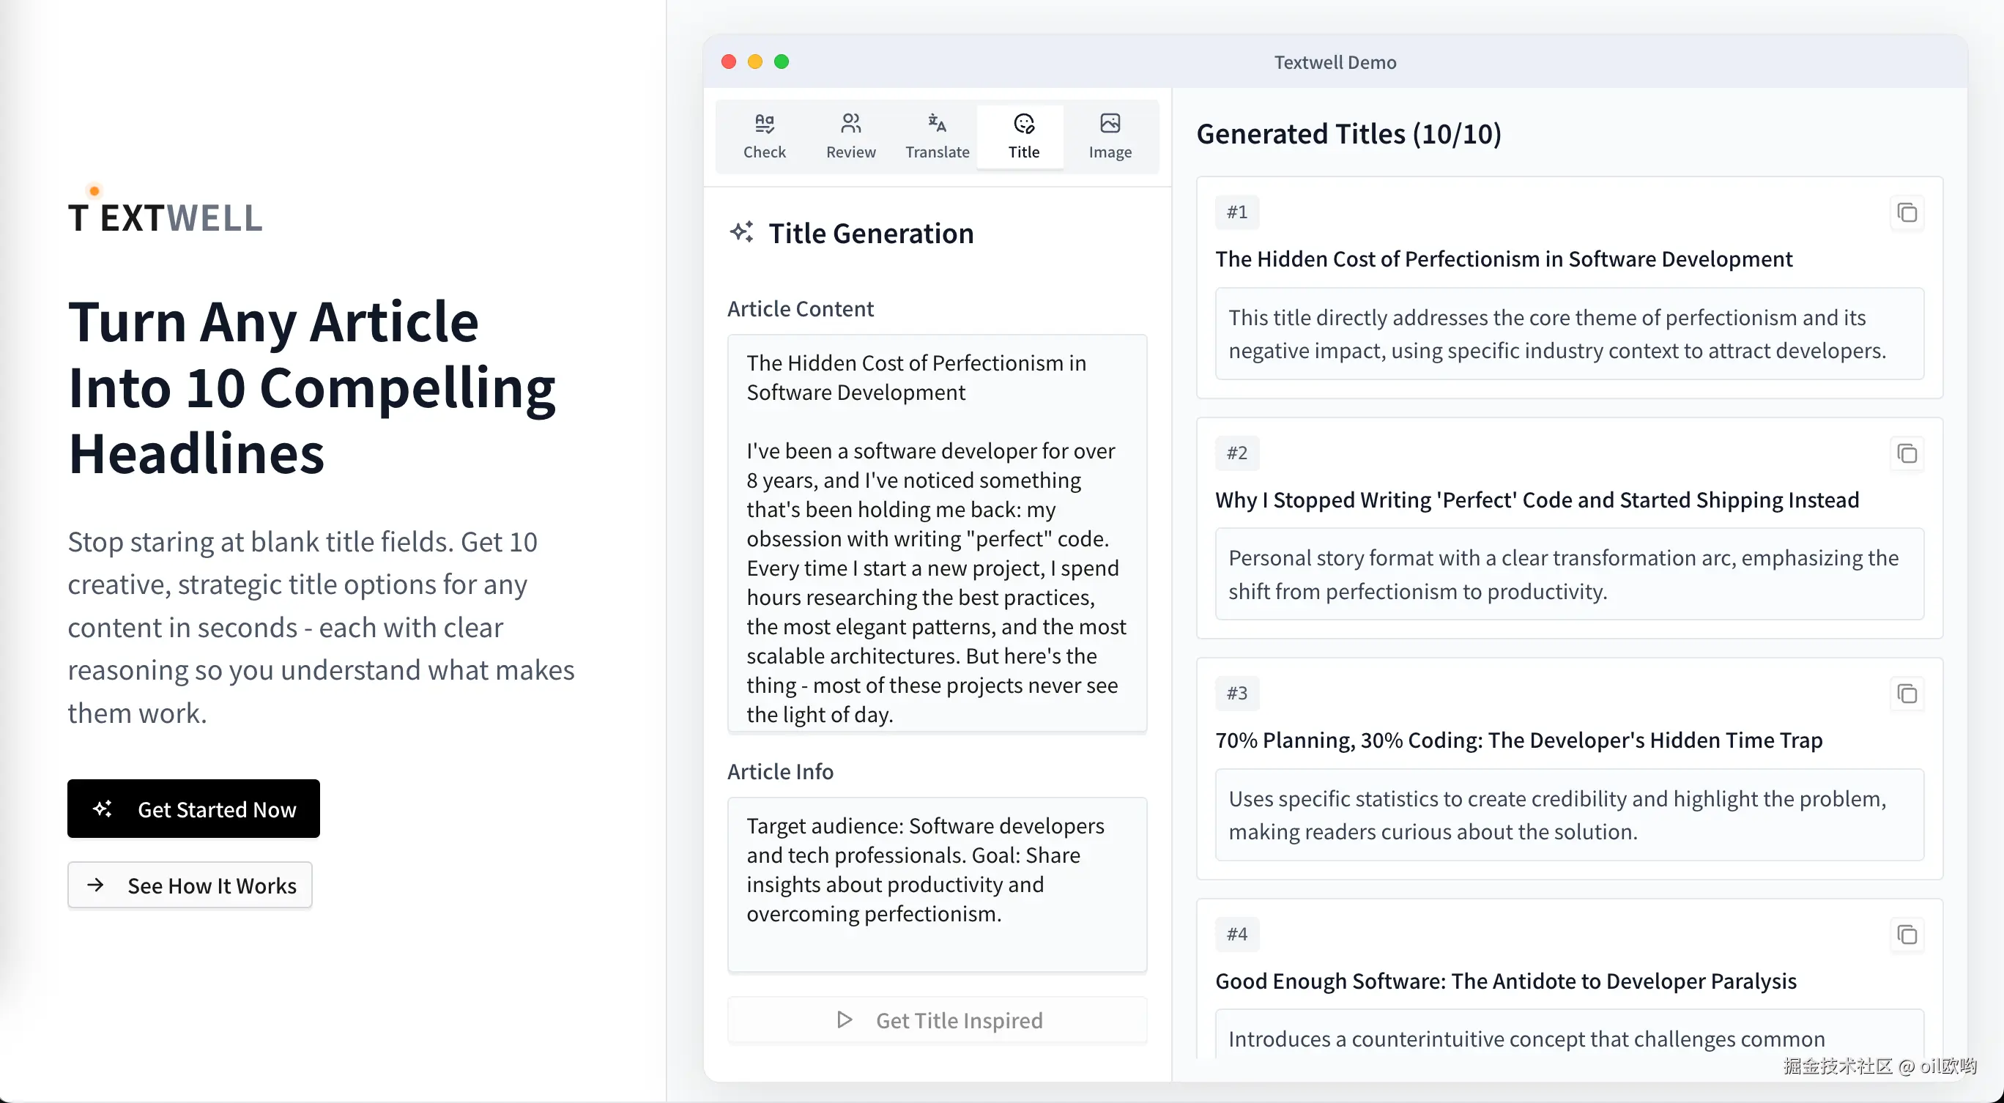The height and width of the screenshot is (1103, 2004).
Task: Copy generated title #1
Action: [1907, 212]
